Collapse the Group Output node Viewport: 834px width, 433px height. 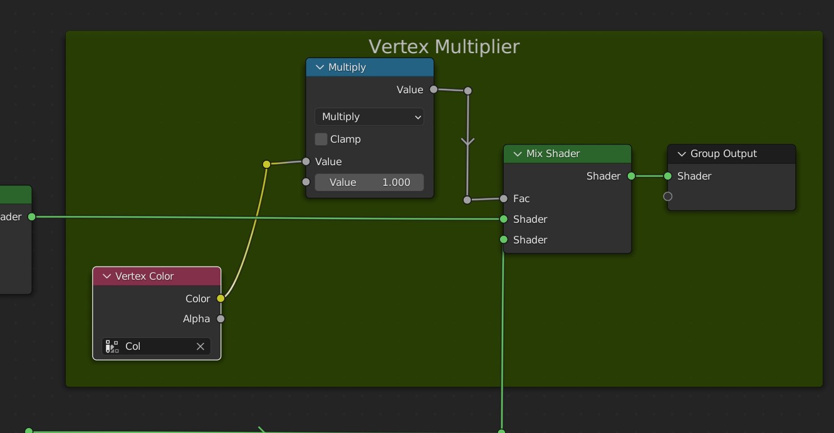(x=682, y=154)
